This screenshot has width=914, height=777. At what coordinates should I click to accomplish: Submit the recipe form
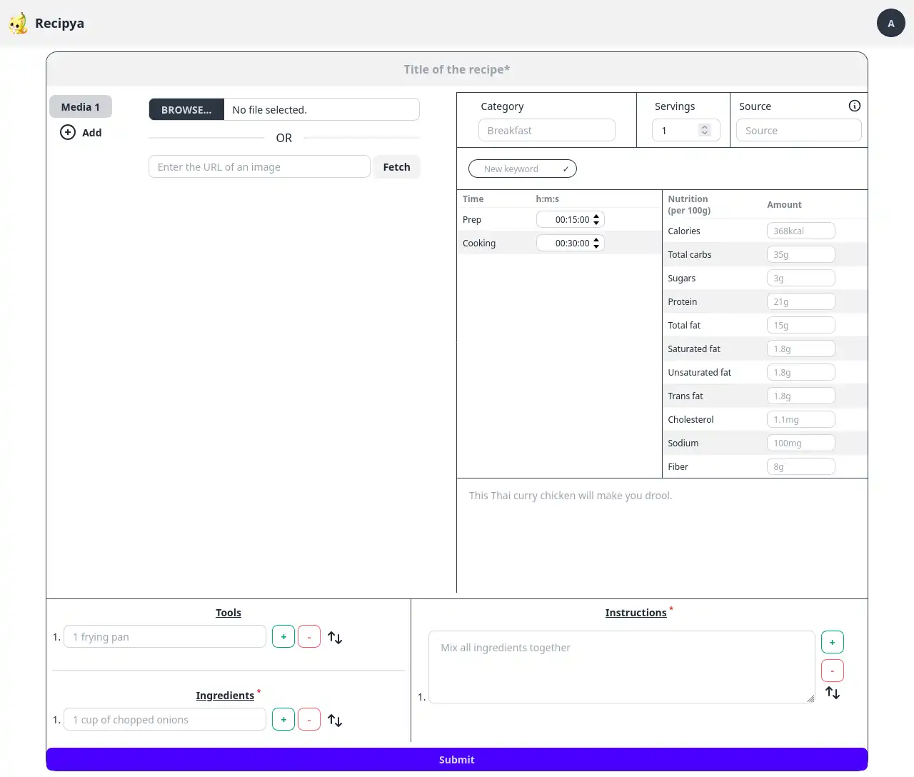[x=457, y=760]
